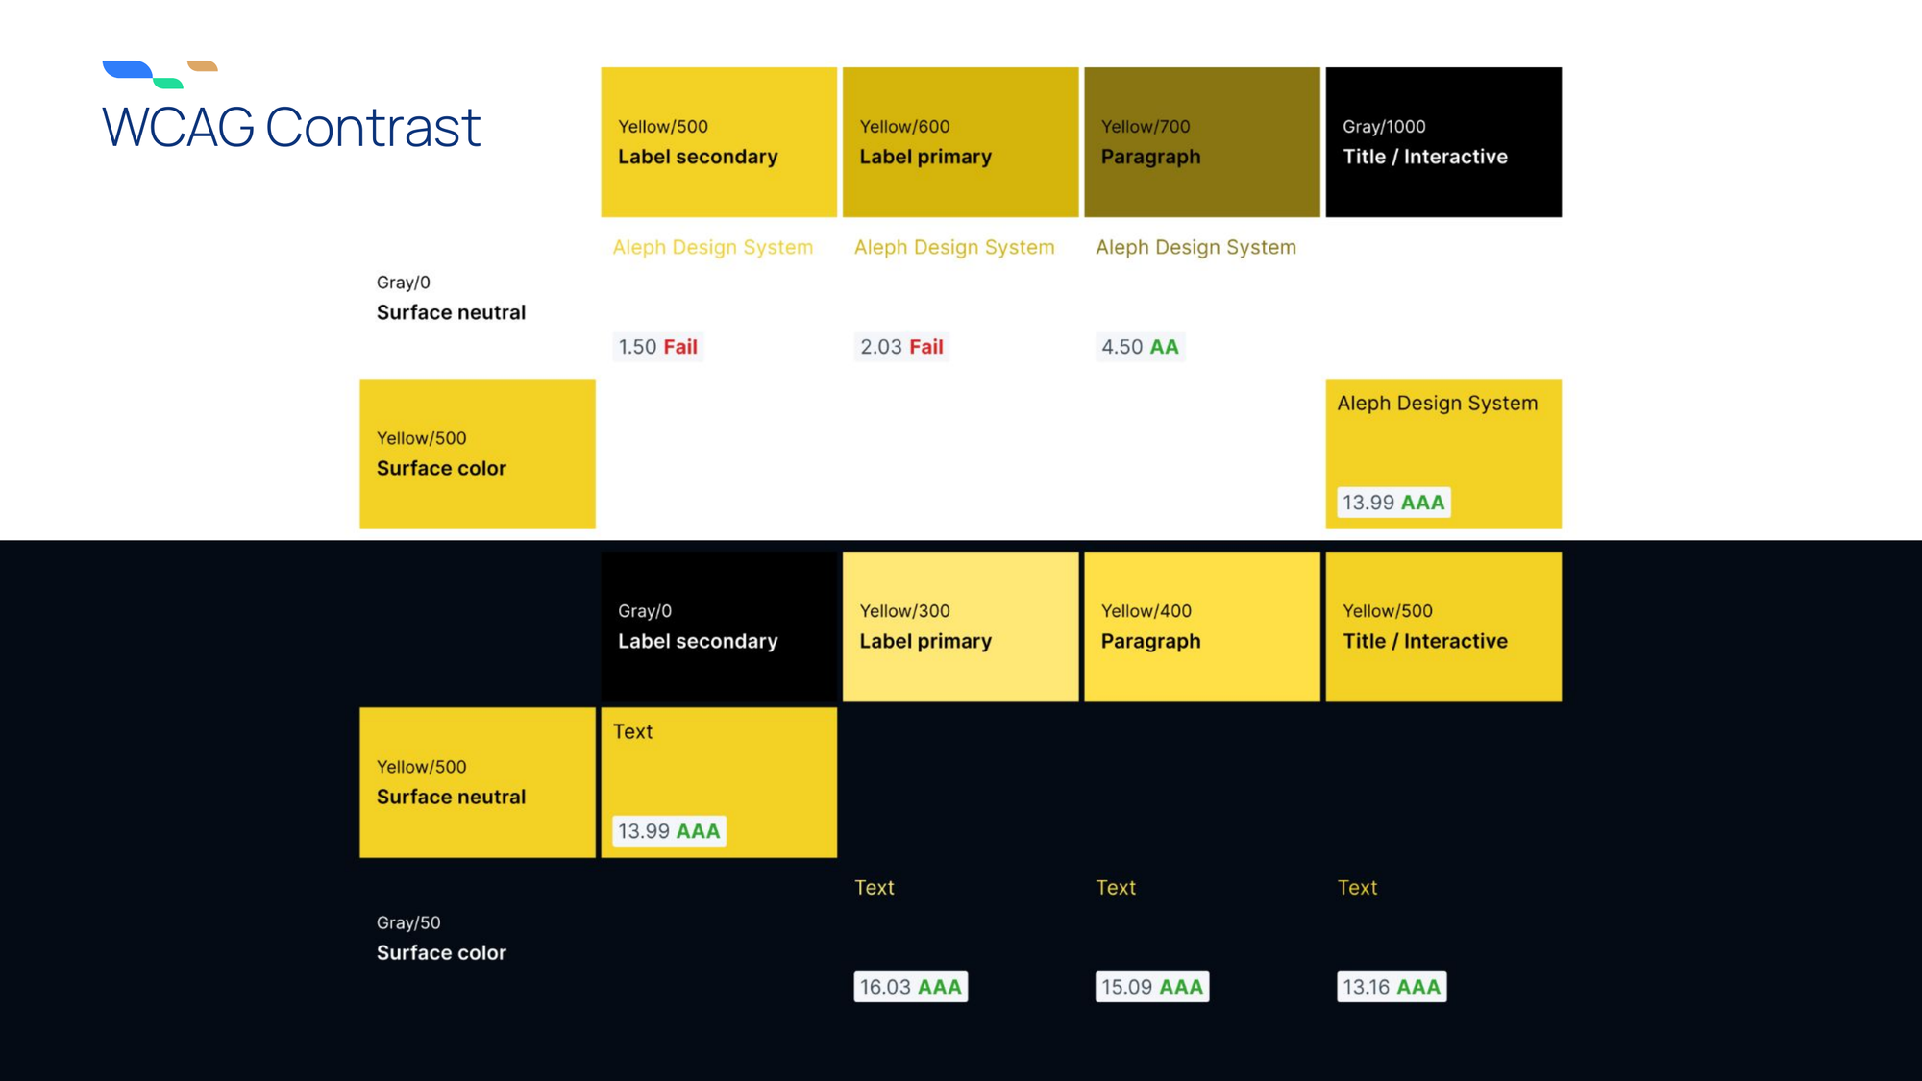Click the 13.99 AAA badge under Aleph Design System
This screenshot has width=1922, height=1081.
click(x=1392, y=503)
